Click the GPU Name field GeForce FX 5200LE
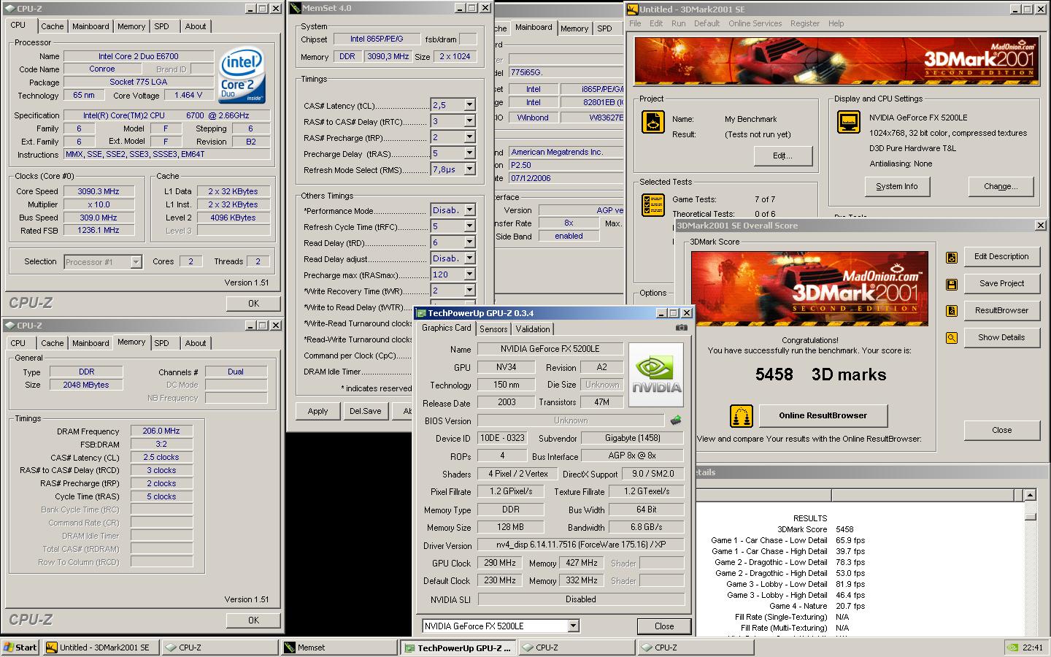 click(550, 349)
